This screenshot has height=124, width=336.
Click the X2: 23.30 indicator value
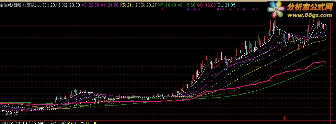[71, 5]
